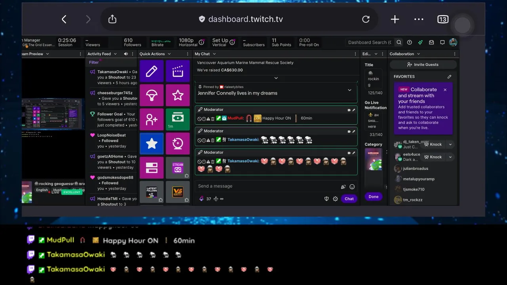507x285 pixels.
Task: Collapse the pinned Jennifer Connelly message
Action: [349, 90]
